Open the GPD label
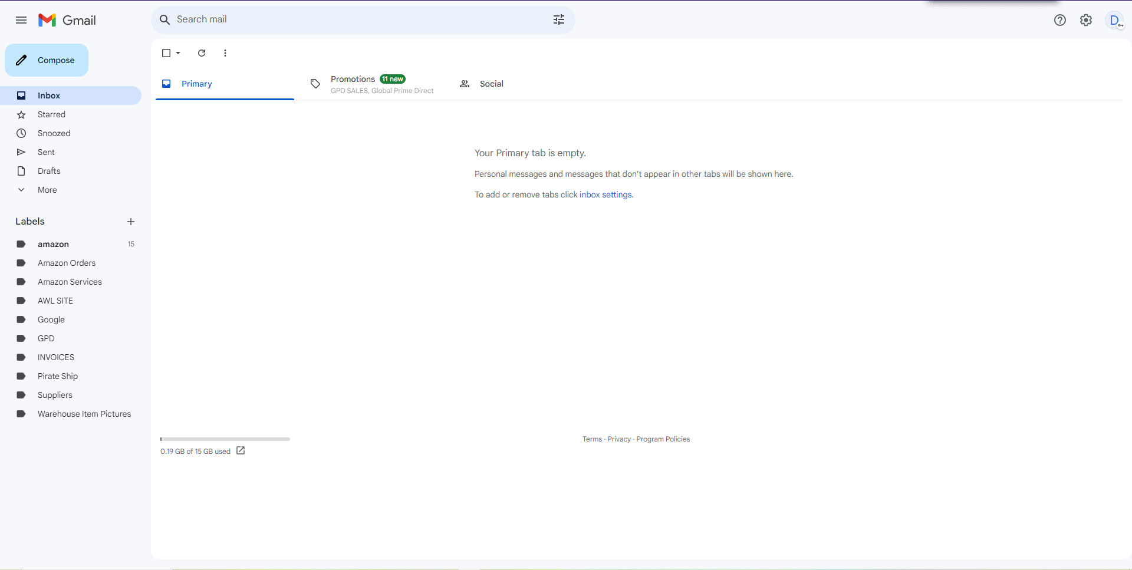This screenshot has width=1132, height=570. (x=71, y=338)
